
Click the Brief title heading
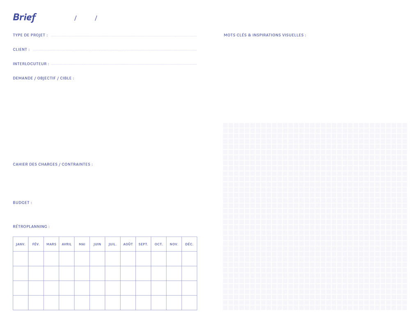point(24,17)
